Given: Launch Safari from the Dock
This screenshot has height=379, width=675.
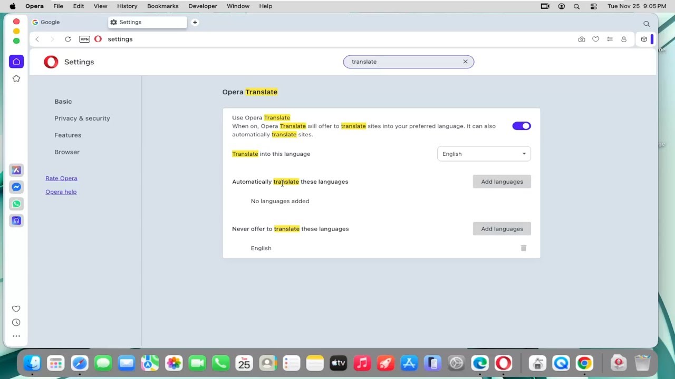Looking at the screenshot, I should pyautogui.click(x=80, y=363).
